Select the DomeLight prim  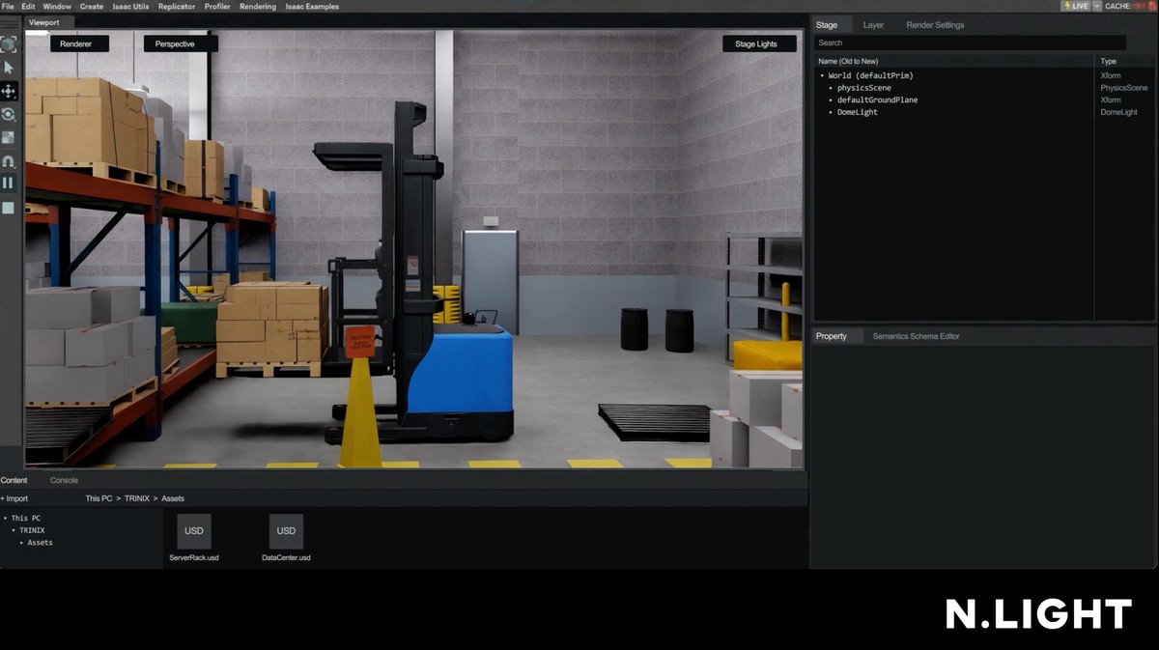tap(858, 113)
